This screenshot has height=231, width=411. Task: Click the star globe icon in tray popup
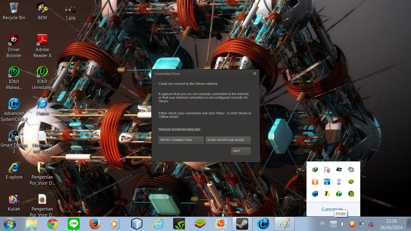351,169
